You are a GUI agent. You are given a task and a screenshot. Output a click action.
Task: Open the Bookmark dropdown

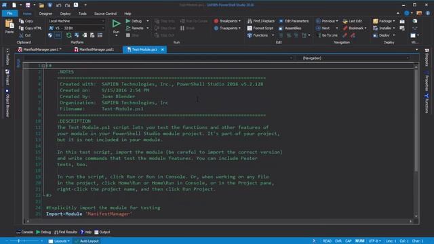click(355, 28)
